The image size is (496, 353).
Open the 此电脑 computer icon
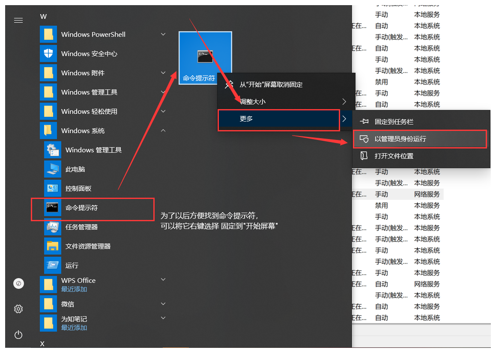(x=53, y=169)
